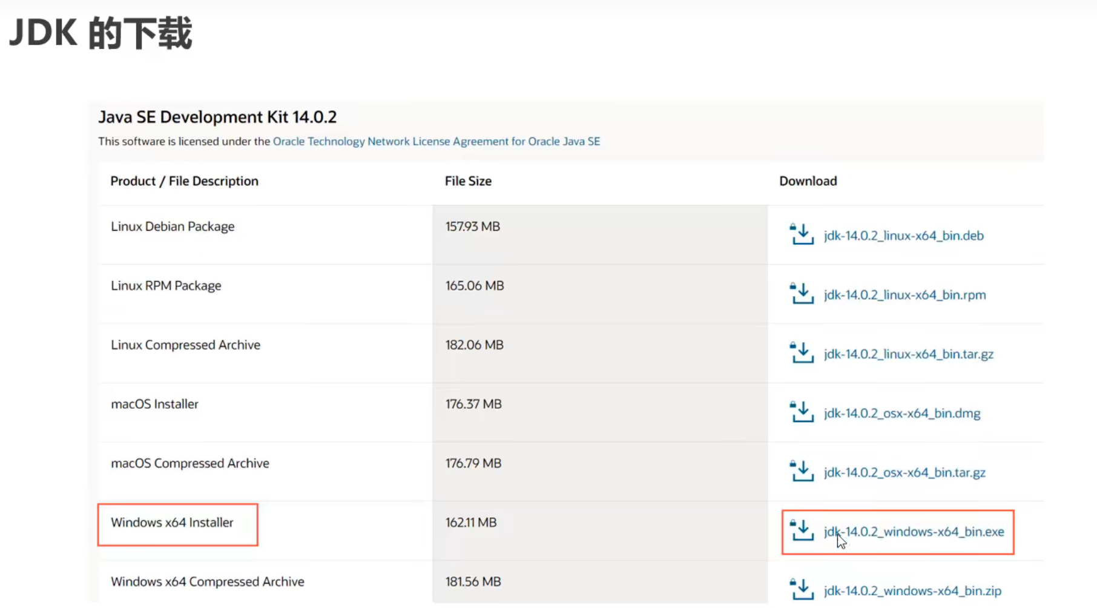Click download icon for linux-x64_bin.tar.gz

point(802,353)
